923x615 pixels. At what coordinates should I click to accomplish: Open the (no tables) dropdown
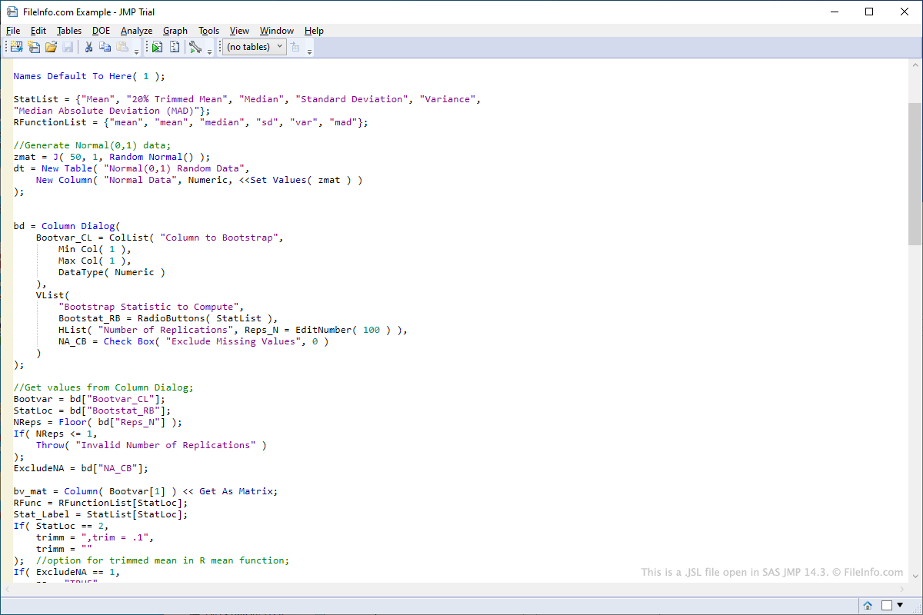[255, 47]
